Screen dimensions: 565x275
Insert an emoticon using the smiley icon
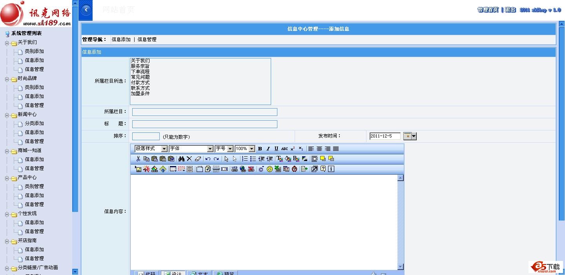coord(270,169)
